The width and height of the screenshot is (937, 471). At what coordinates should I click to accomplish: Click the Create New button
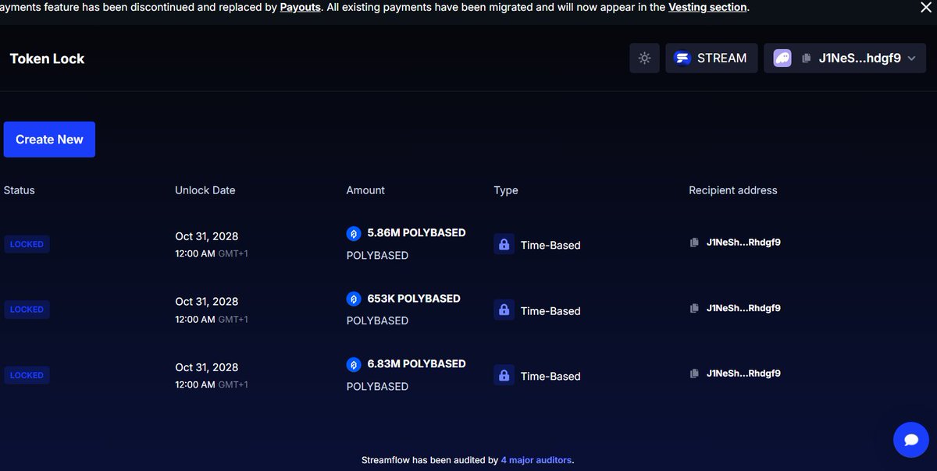pos(49,140)
